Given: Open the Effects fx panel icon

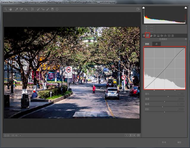Looking at the screenshot, I should [x=165, y=36].
